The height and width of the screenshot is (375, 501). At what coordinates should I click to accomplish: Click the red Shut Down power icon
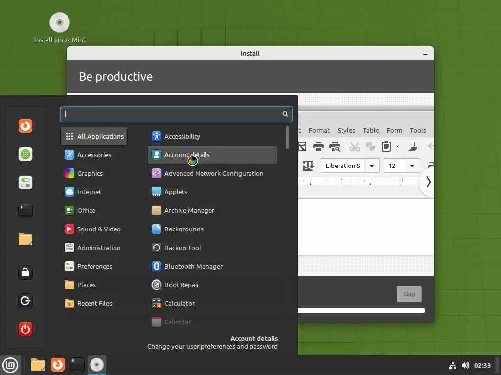[x=25, y=329]
